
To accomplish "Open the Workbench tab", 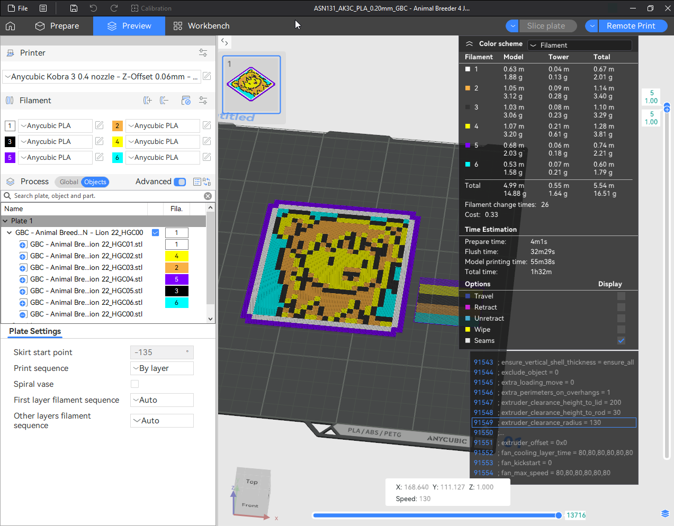I will point(201,26).
